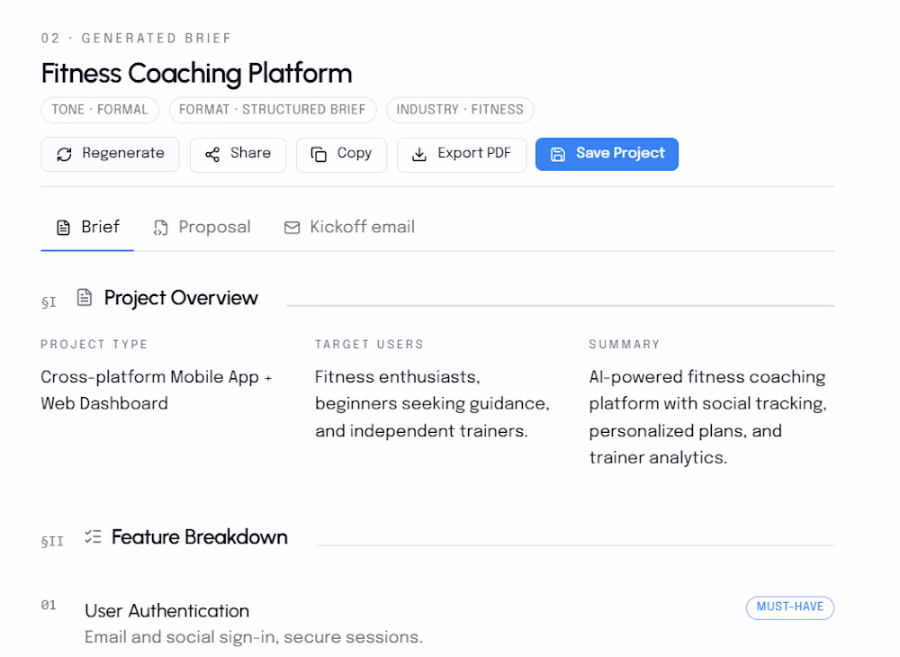Click the Feature Breakdown checklist icon
900x657 pixels.
click(93, 536)
